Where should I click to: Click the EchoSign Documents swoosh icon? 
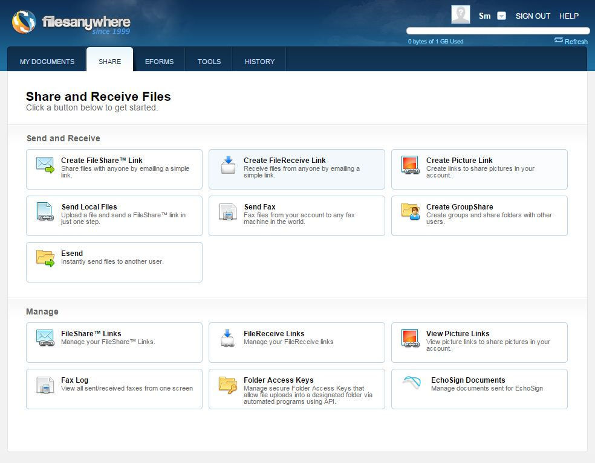pos(412,383)
